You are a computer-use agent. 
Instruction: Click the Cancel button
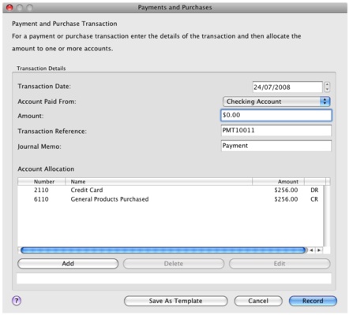coord(258,301)
